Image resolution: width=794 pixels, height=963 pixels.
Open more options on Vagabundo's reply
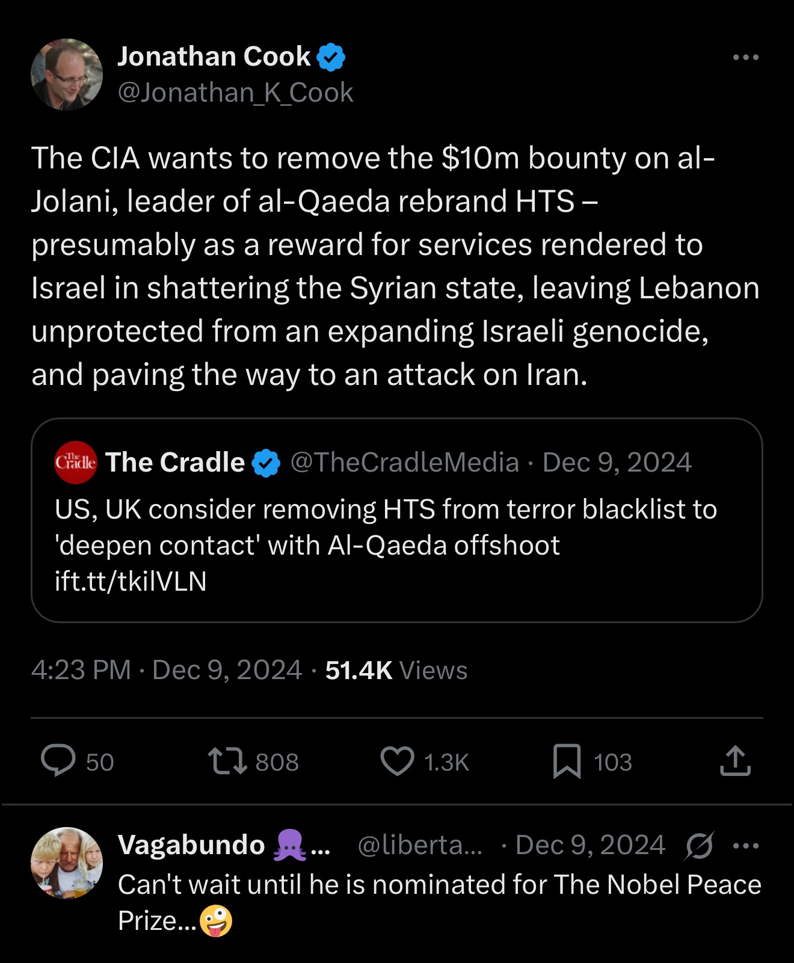tap(746, 846)
